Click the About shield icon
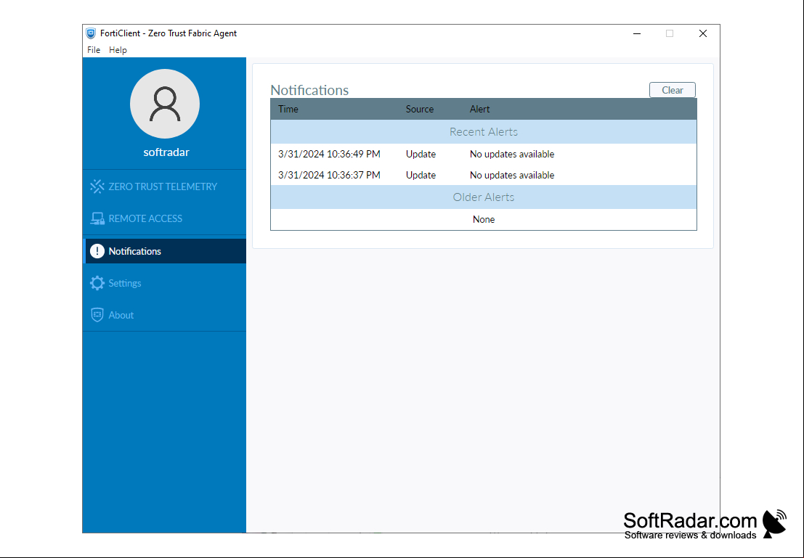 [x=97, y=315]
